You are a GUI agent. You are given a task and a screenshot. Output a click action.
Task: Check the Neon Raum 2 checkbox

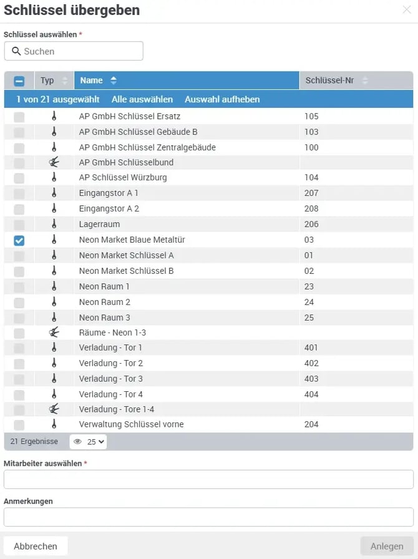[19, 303]
